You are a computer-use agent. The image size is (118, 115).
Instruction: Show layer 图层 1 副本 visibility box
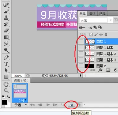81,48
